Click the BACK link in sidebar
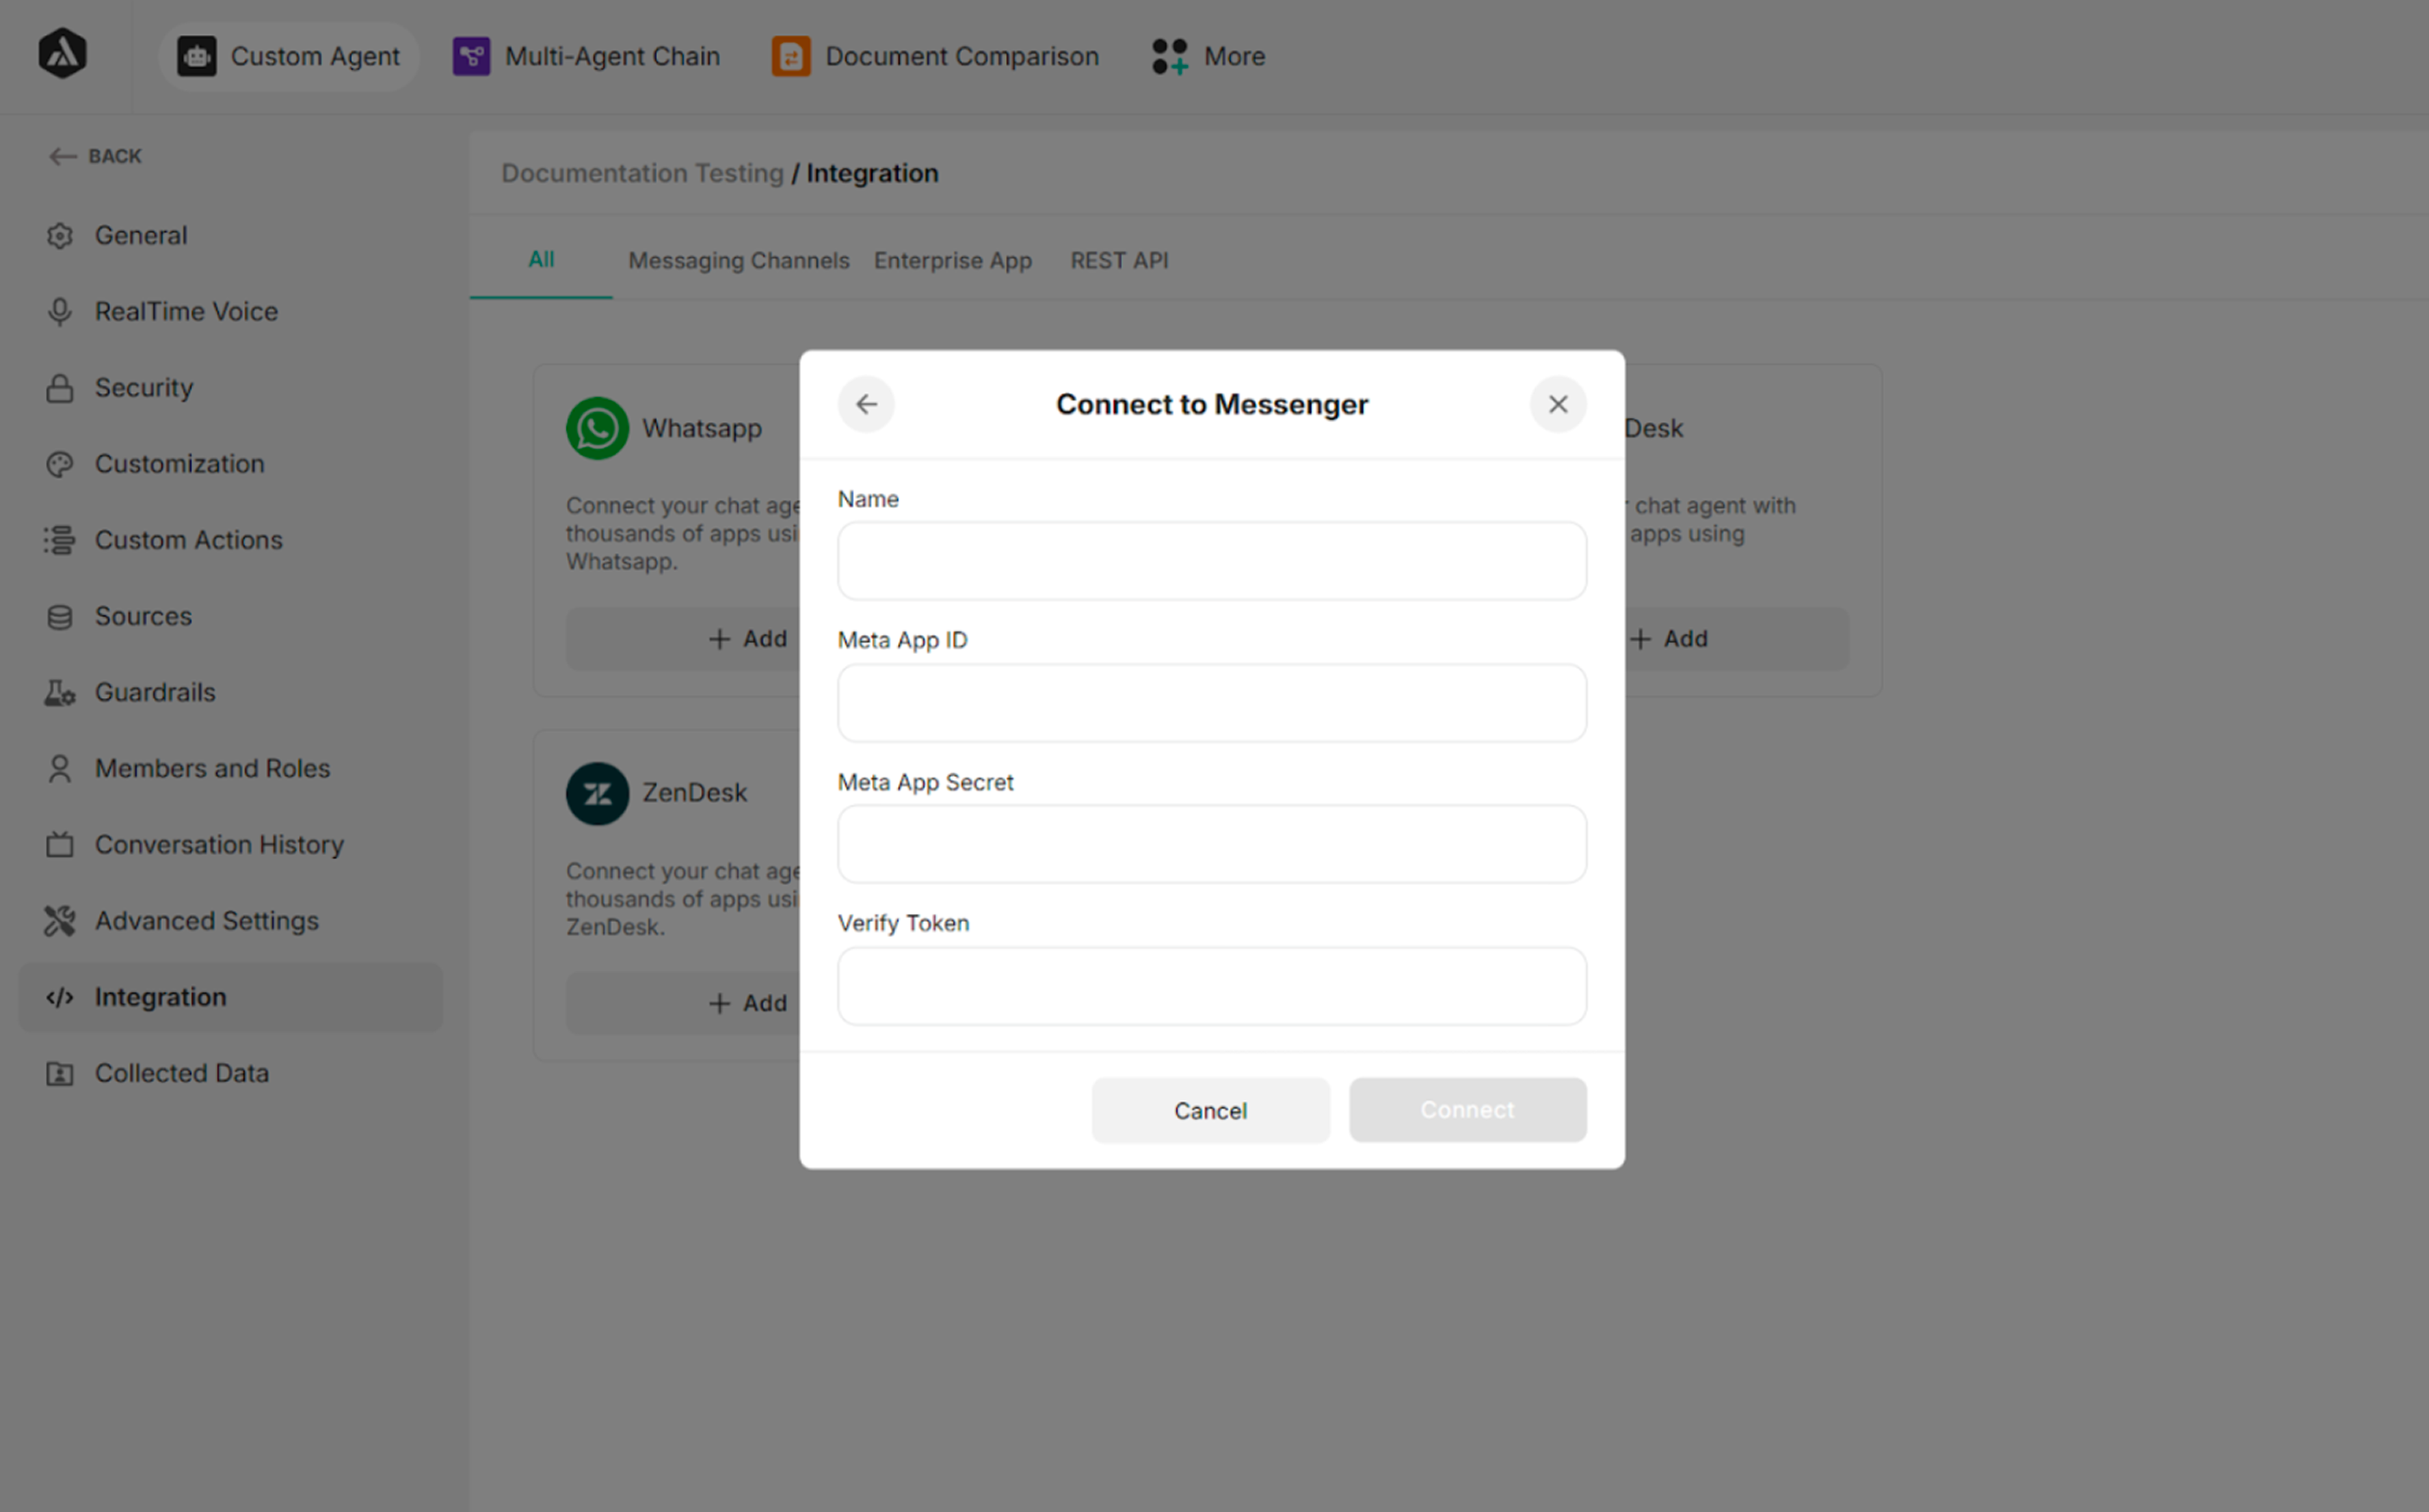Screen dimensions: 2429x1512 (x=95, y=156)
